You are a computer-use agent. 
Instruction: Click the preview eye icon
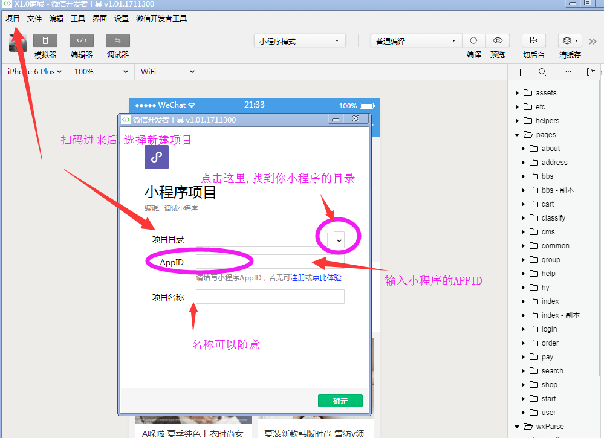coord(498,41)
